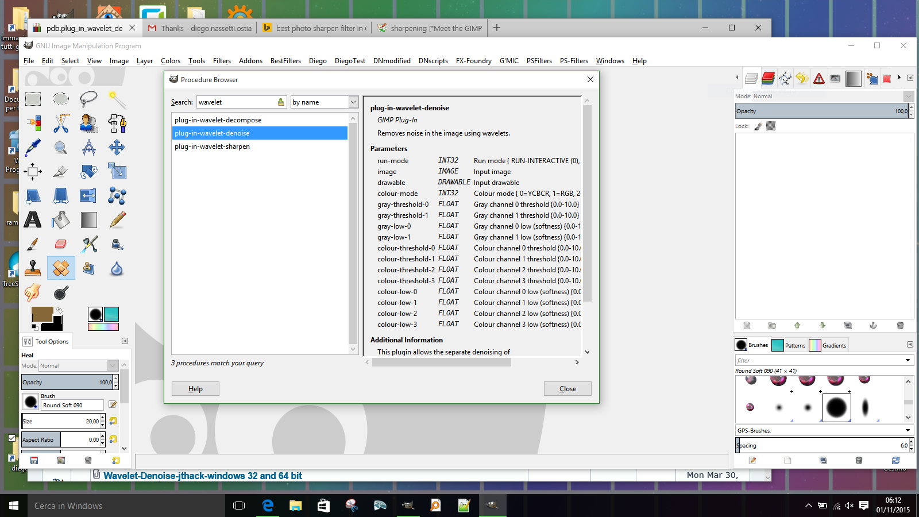Reset brush Size to default icon
Image resolution: width=919 pixels, height=517 pixels.
pos(113,421)
